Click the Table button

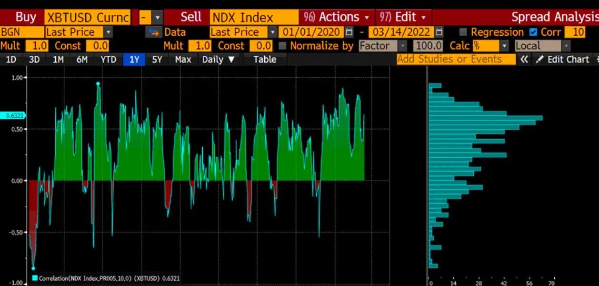264,60
